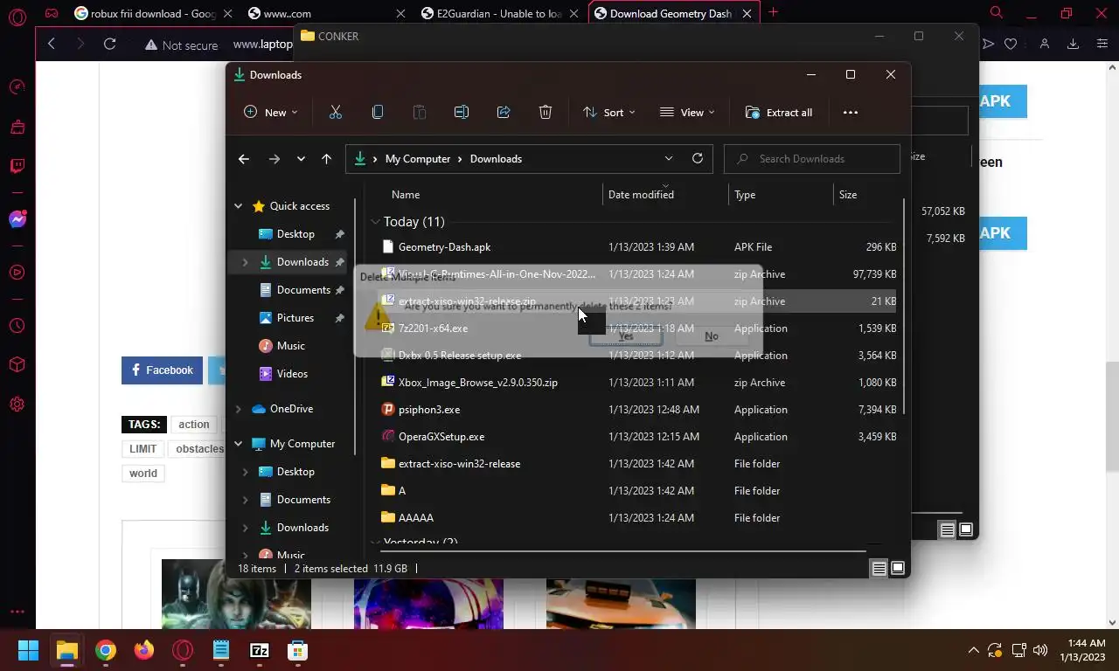Select Documents in Quick access
This screenshot has width=1119, height=671.
click(x=303, y=290)
